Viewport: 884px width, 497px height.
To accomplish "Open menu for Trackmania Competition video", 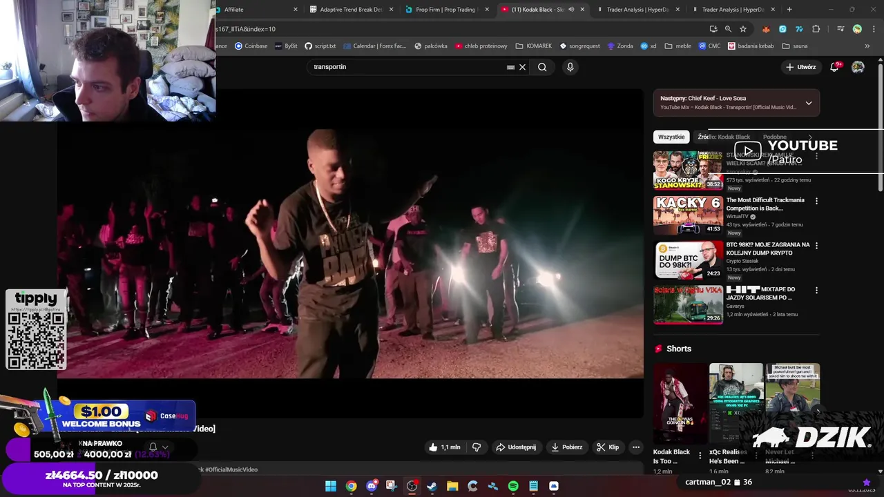I will click(816, 201).
